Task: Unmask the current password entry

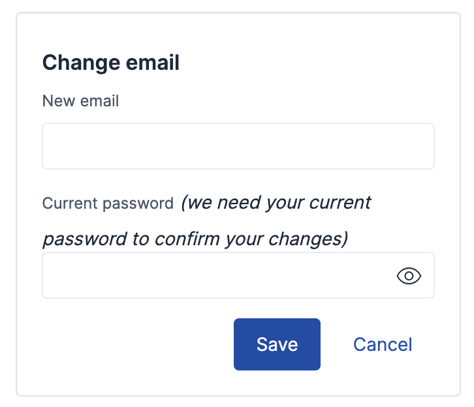Action: 409,276
